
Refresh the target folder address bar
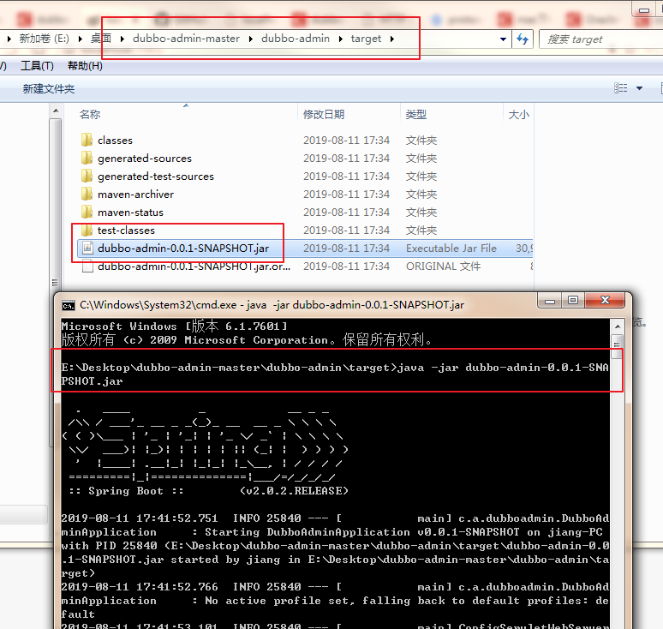coord(523,39)
